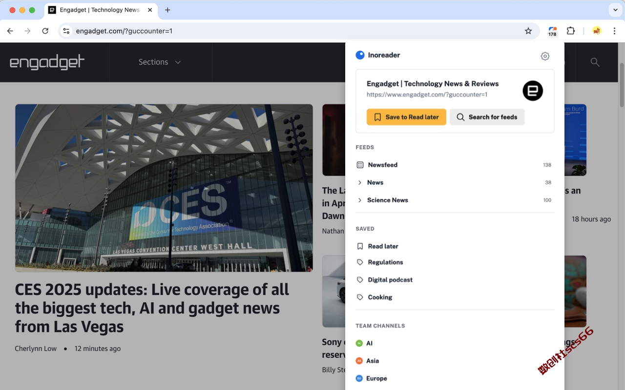
Task: Click the Digital podcast tag icon
Action: click(360, 280)
